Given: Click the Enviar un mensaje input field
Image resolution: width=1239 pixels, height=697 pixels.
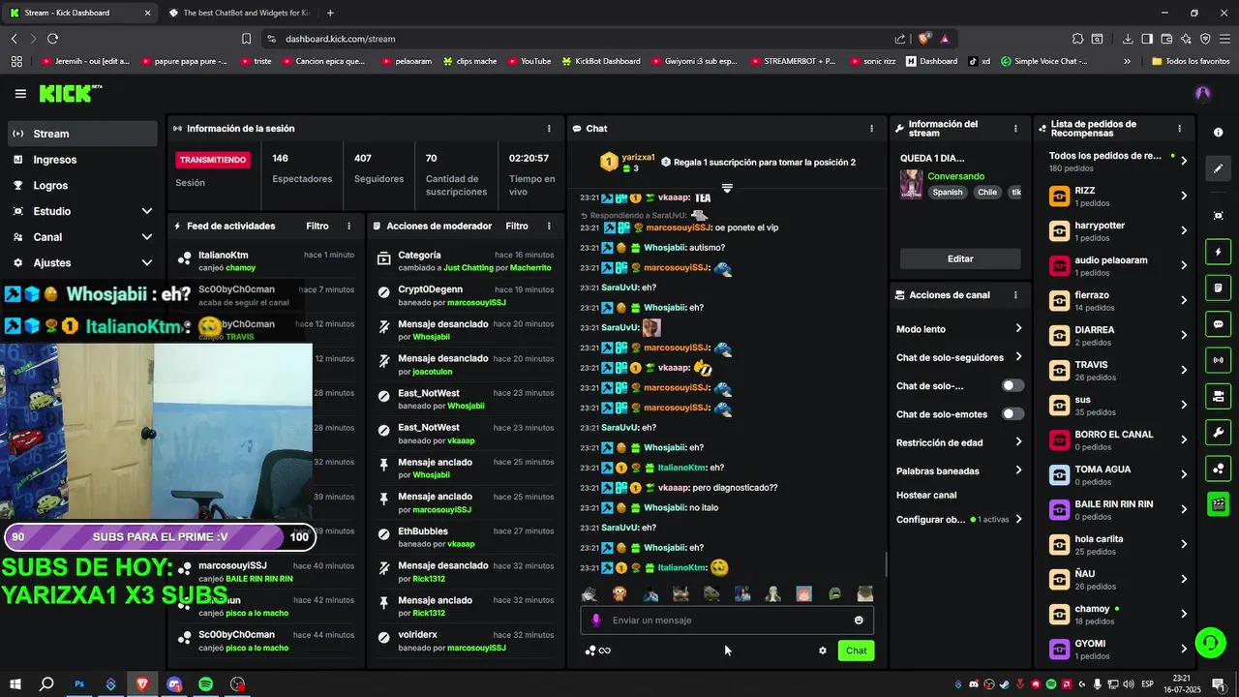Looking at the screenshot, I should [x=727, y=621].
